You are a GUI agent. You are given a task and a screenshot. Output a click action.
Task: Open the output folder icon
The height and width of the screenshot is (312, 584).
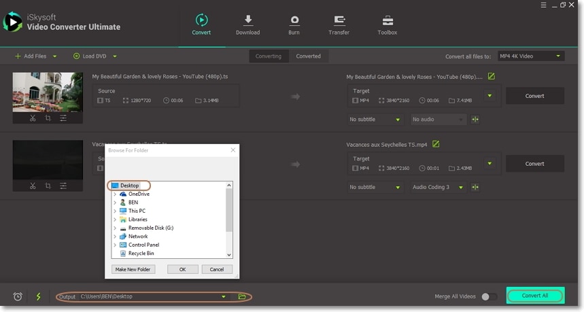click(242, 297)
